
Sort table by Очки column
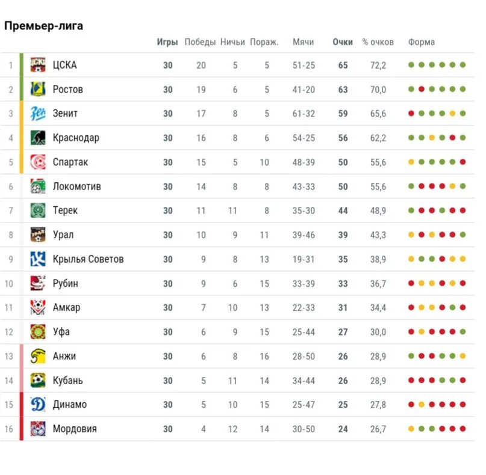click(x=343, y=41)
